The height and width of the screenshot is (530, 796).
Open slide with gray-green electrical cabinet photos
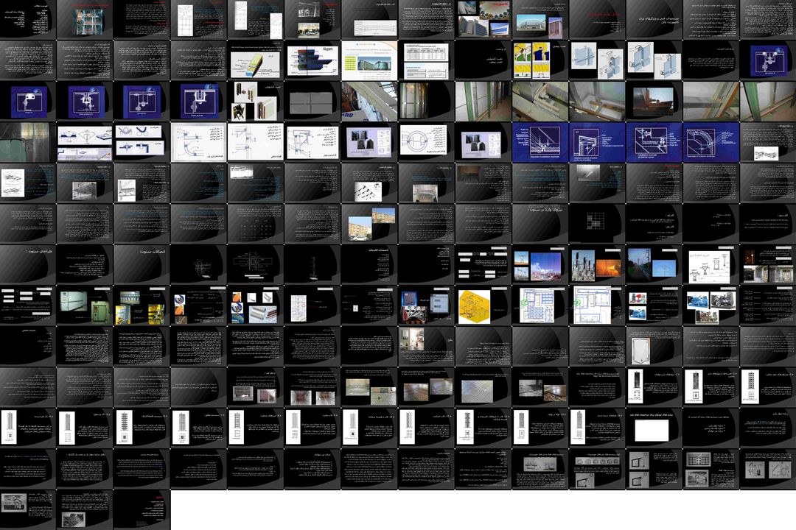pos(85,305)
